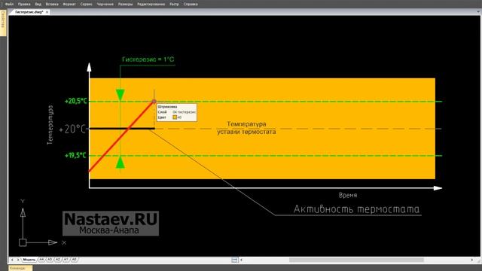Screen dimensions: 482x271
Task: Click the horizontal scrollbar left arrow
Action: pos(241,260)
